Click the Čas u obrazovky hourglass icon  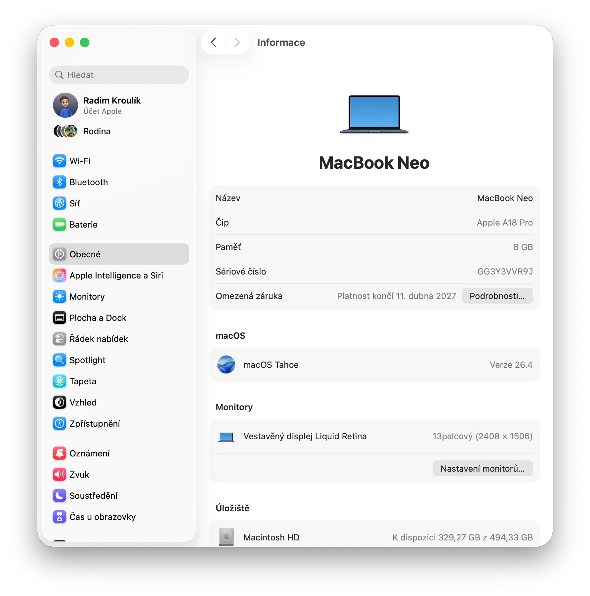click(x=60, y=517)
